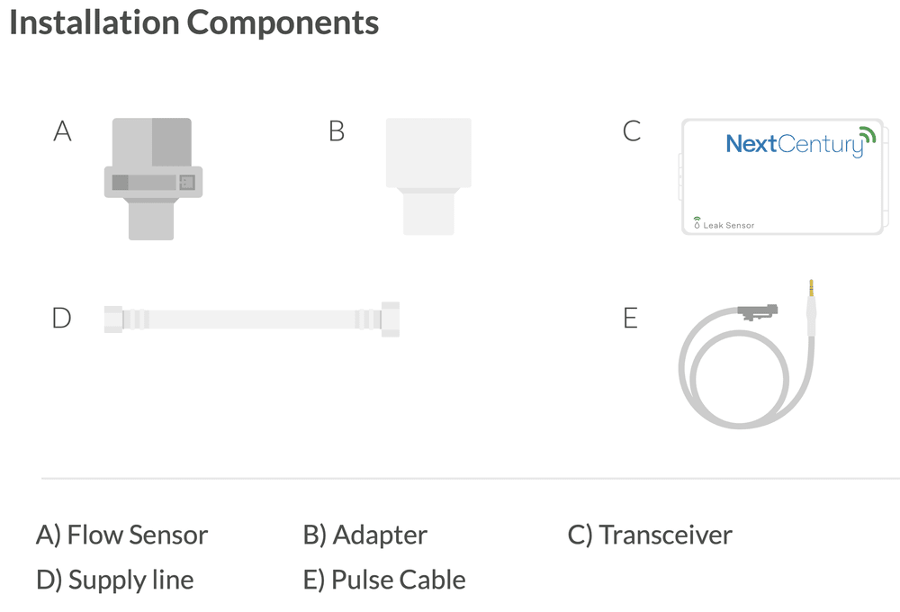Screen dimensions: 900x612
Task: Click the 'B) Adapter' legend text
Action: click(x=365, y=535)
